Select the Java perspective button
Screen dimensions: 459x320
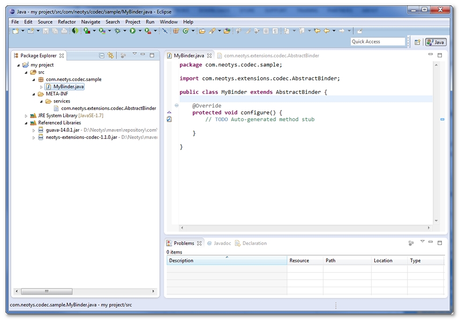click(x=435, y=42)
